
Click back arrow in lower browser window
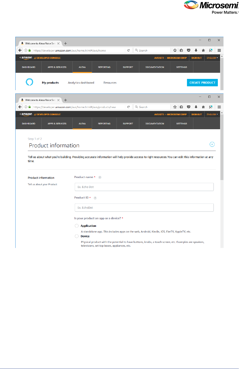(20, 107)
